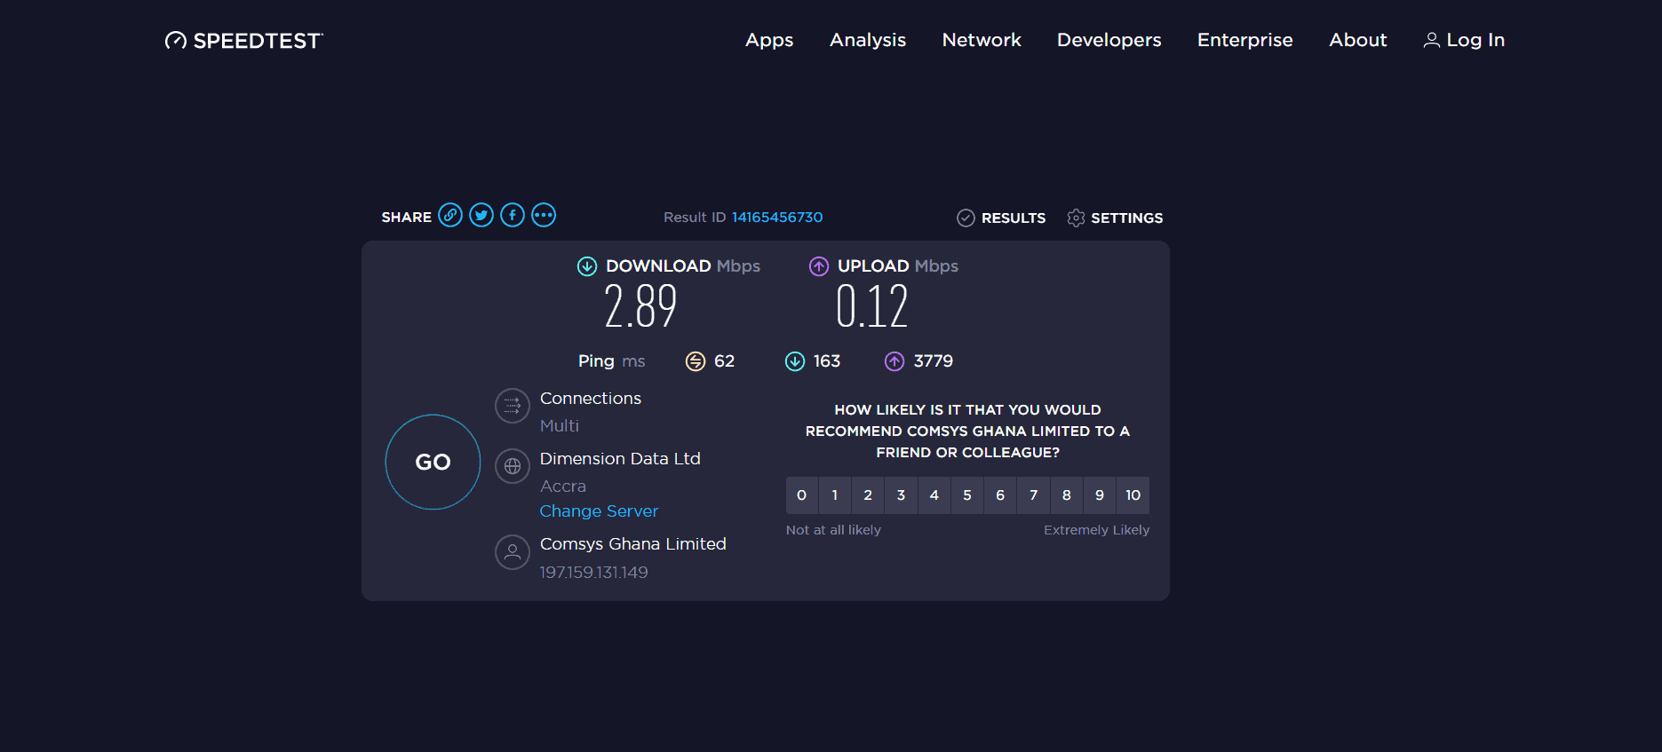This screenshot has width=1662, height=752.
Task: Click the Change Server link
Action: click(599, 511)
